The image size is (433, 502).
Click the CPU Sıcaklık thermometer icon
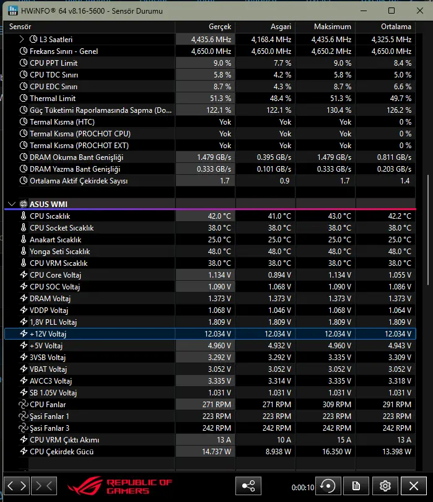tap(24, 216)
